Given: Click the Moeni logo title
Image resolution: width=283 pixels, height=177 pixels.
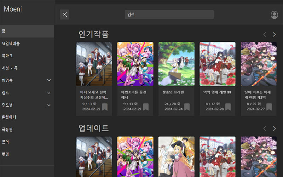Looking at the screenshot, I should point(13,9).
